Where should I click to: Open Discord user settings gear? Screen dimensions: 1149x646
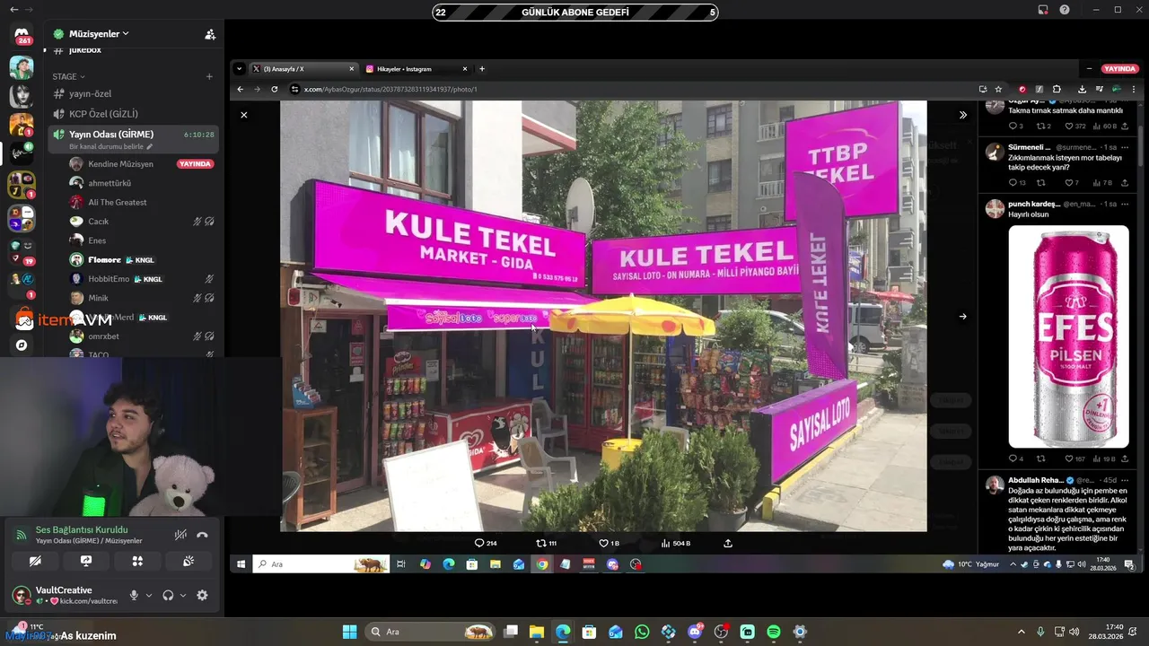click(x=202, y=595)
